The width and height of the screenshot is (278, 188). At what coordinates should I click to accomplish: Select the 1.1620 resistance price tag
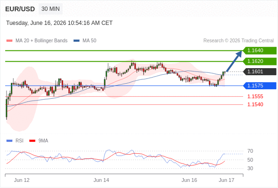pyautogui.click(x=260, y=62)
